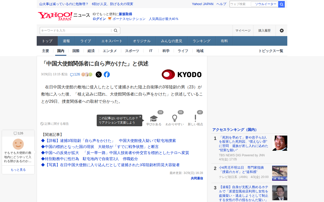Click the 共同通信 source link
Viewport: 324px width, 202px height.
point(197,178)
